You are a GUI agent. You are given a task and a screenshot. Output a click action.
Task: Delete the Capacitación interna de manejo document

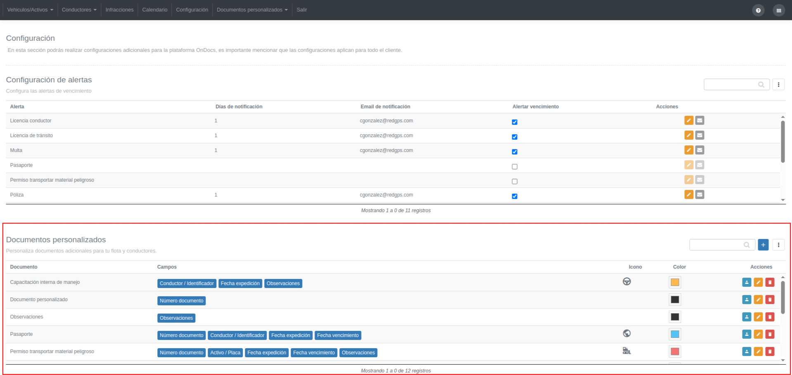[x=770, y=282]
